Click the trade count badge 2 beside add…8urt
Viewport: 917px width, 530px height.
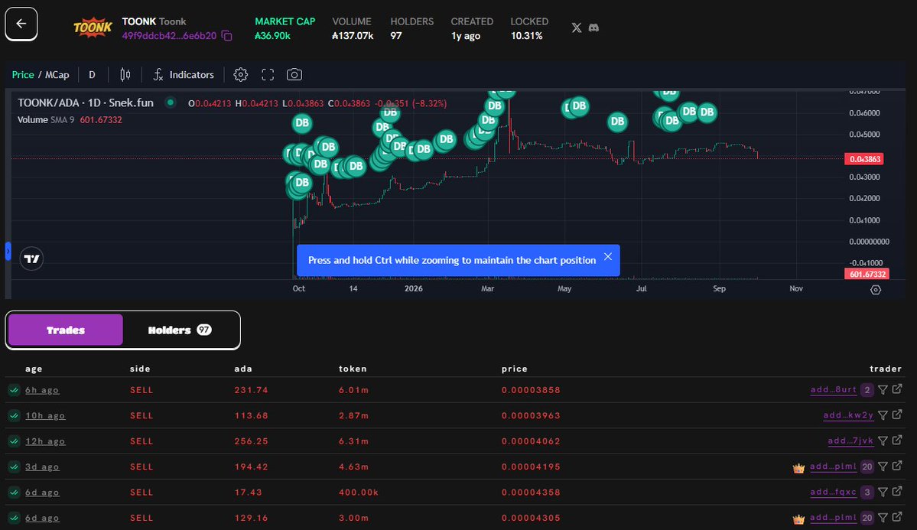867,390
